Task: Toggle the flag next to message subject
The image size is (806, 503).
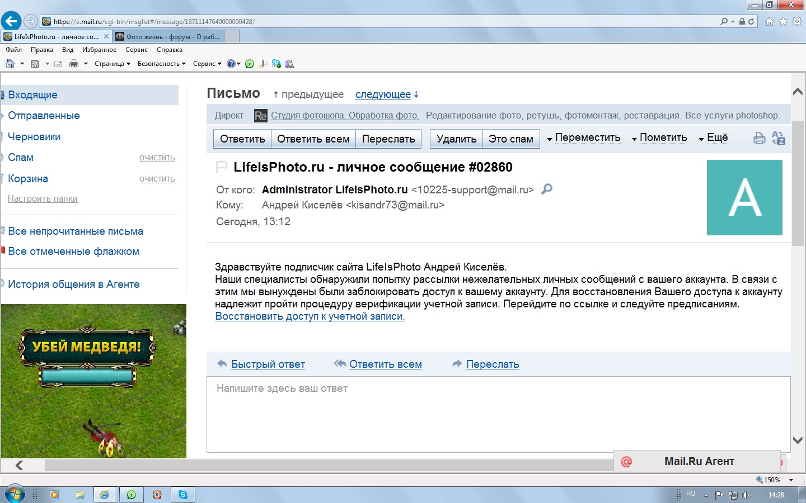Action: [x=221, y=167]
